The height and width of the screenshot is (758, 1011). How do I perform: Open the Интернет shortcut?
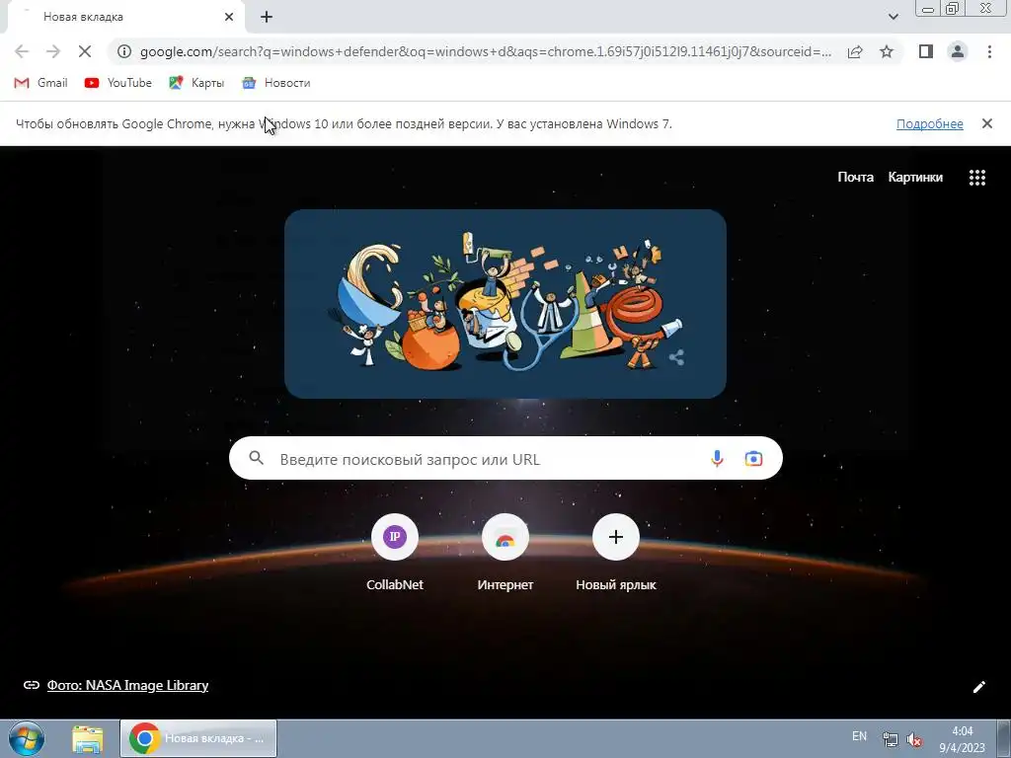coord(505,553)
